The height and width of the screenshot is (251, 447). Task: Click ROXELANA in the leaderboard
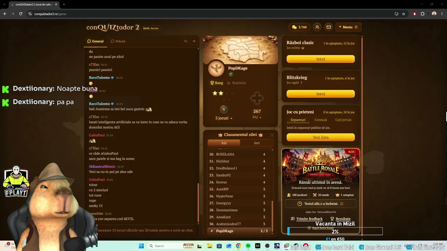(x=225, y=154)
